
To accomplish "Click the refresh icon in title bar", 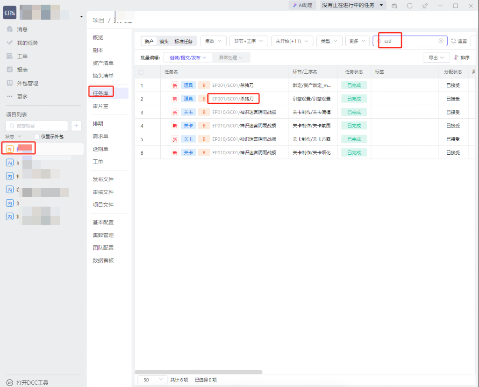I will 409,6.
